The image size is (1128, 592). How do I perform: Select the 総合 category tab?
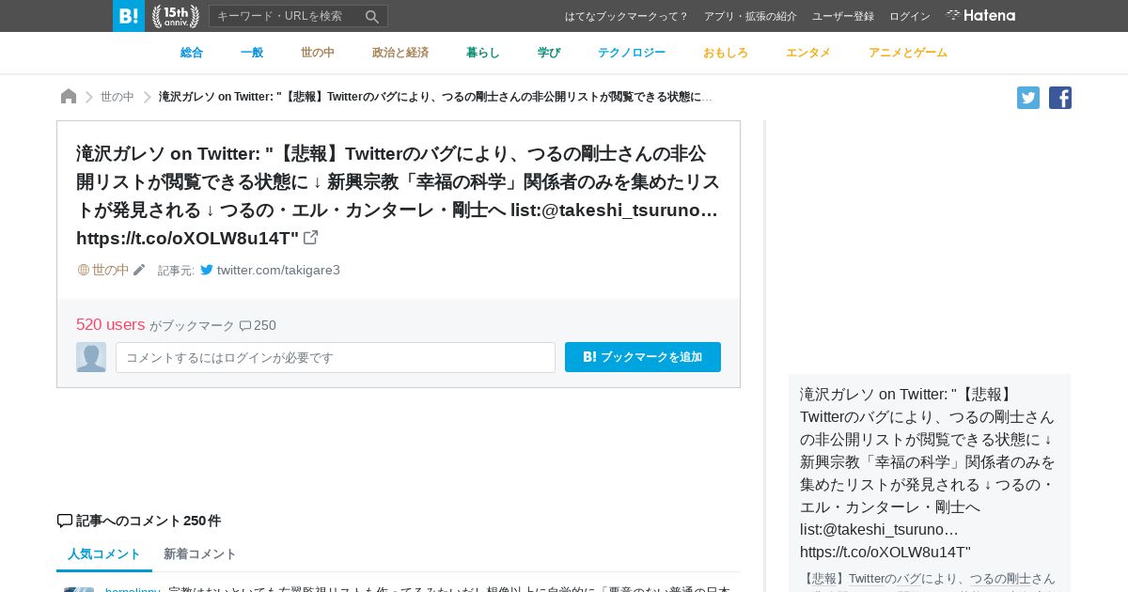(x=192, y=53)
